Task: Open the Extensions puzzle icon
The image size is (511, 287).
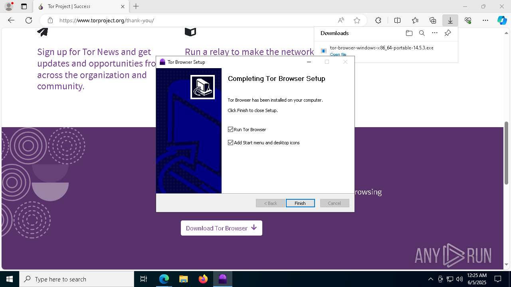Action: click(x=378, y=20)
